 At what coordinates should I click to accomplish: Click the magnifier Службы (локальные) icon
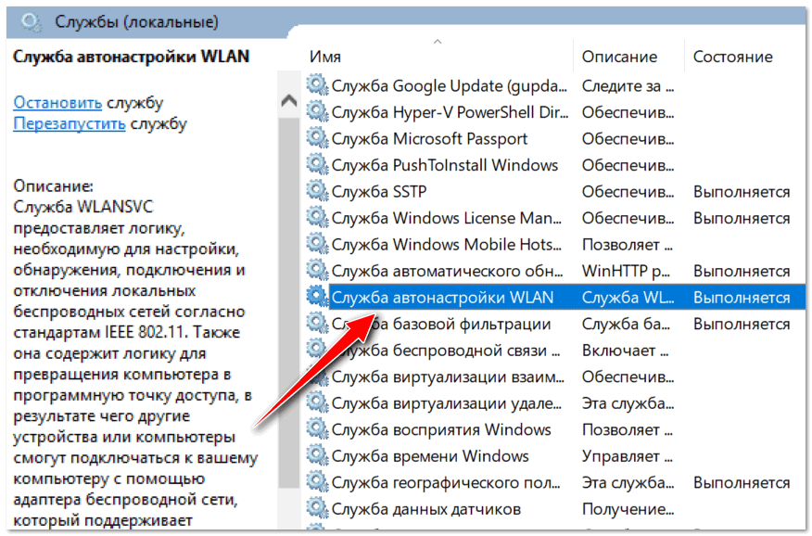point(32,20)
